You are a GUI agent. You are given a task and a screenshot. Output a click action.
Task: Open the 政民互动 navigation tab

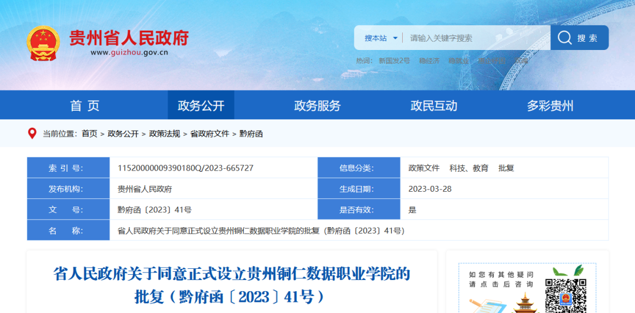pos(434,105)
